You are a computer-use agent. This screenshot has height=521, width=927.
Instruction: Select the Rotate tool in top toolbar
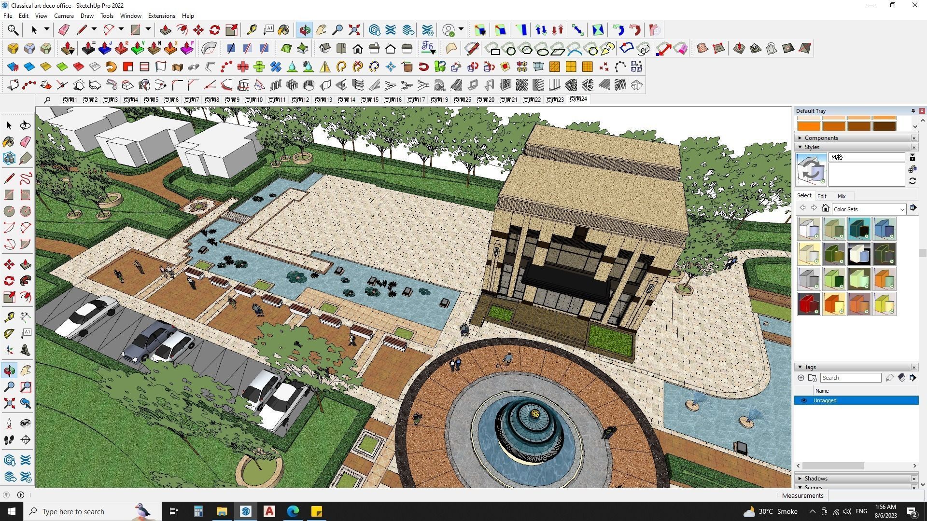click(x=215, y=30)
